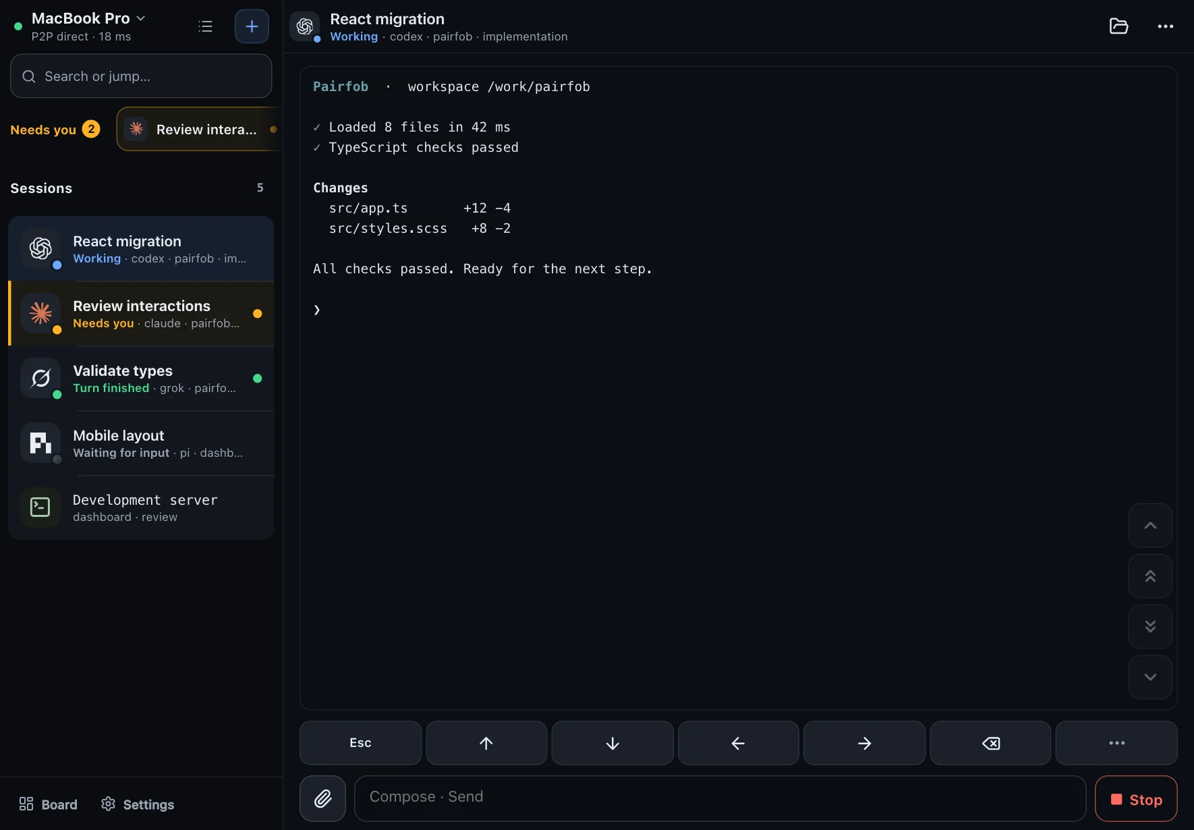This screenshot has width=1194, height=830.
Task: Click the Sessions count 5
Action: 260,188
